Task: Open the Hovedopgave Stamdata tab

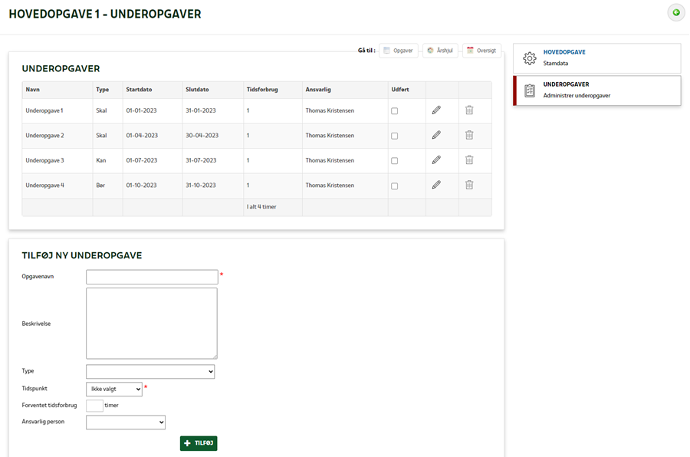Action: tap(596, 58)
